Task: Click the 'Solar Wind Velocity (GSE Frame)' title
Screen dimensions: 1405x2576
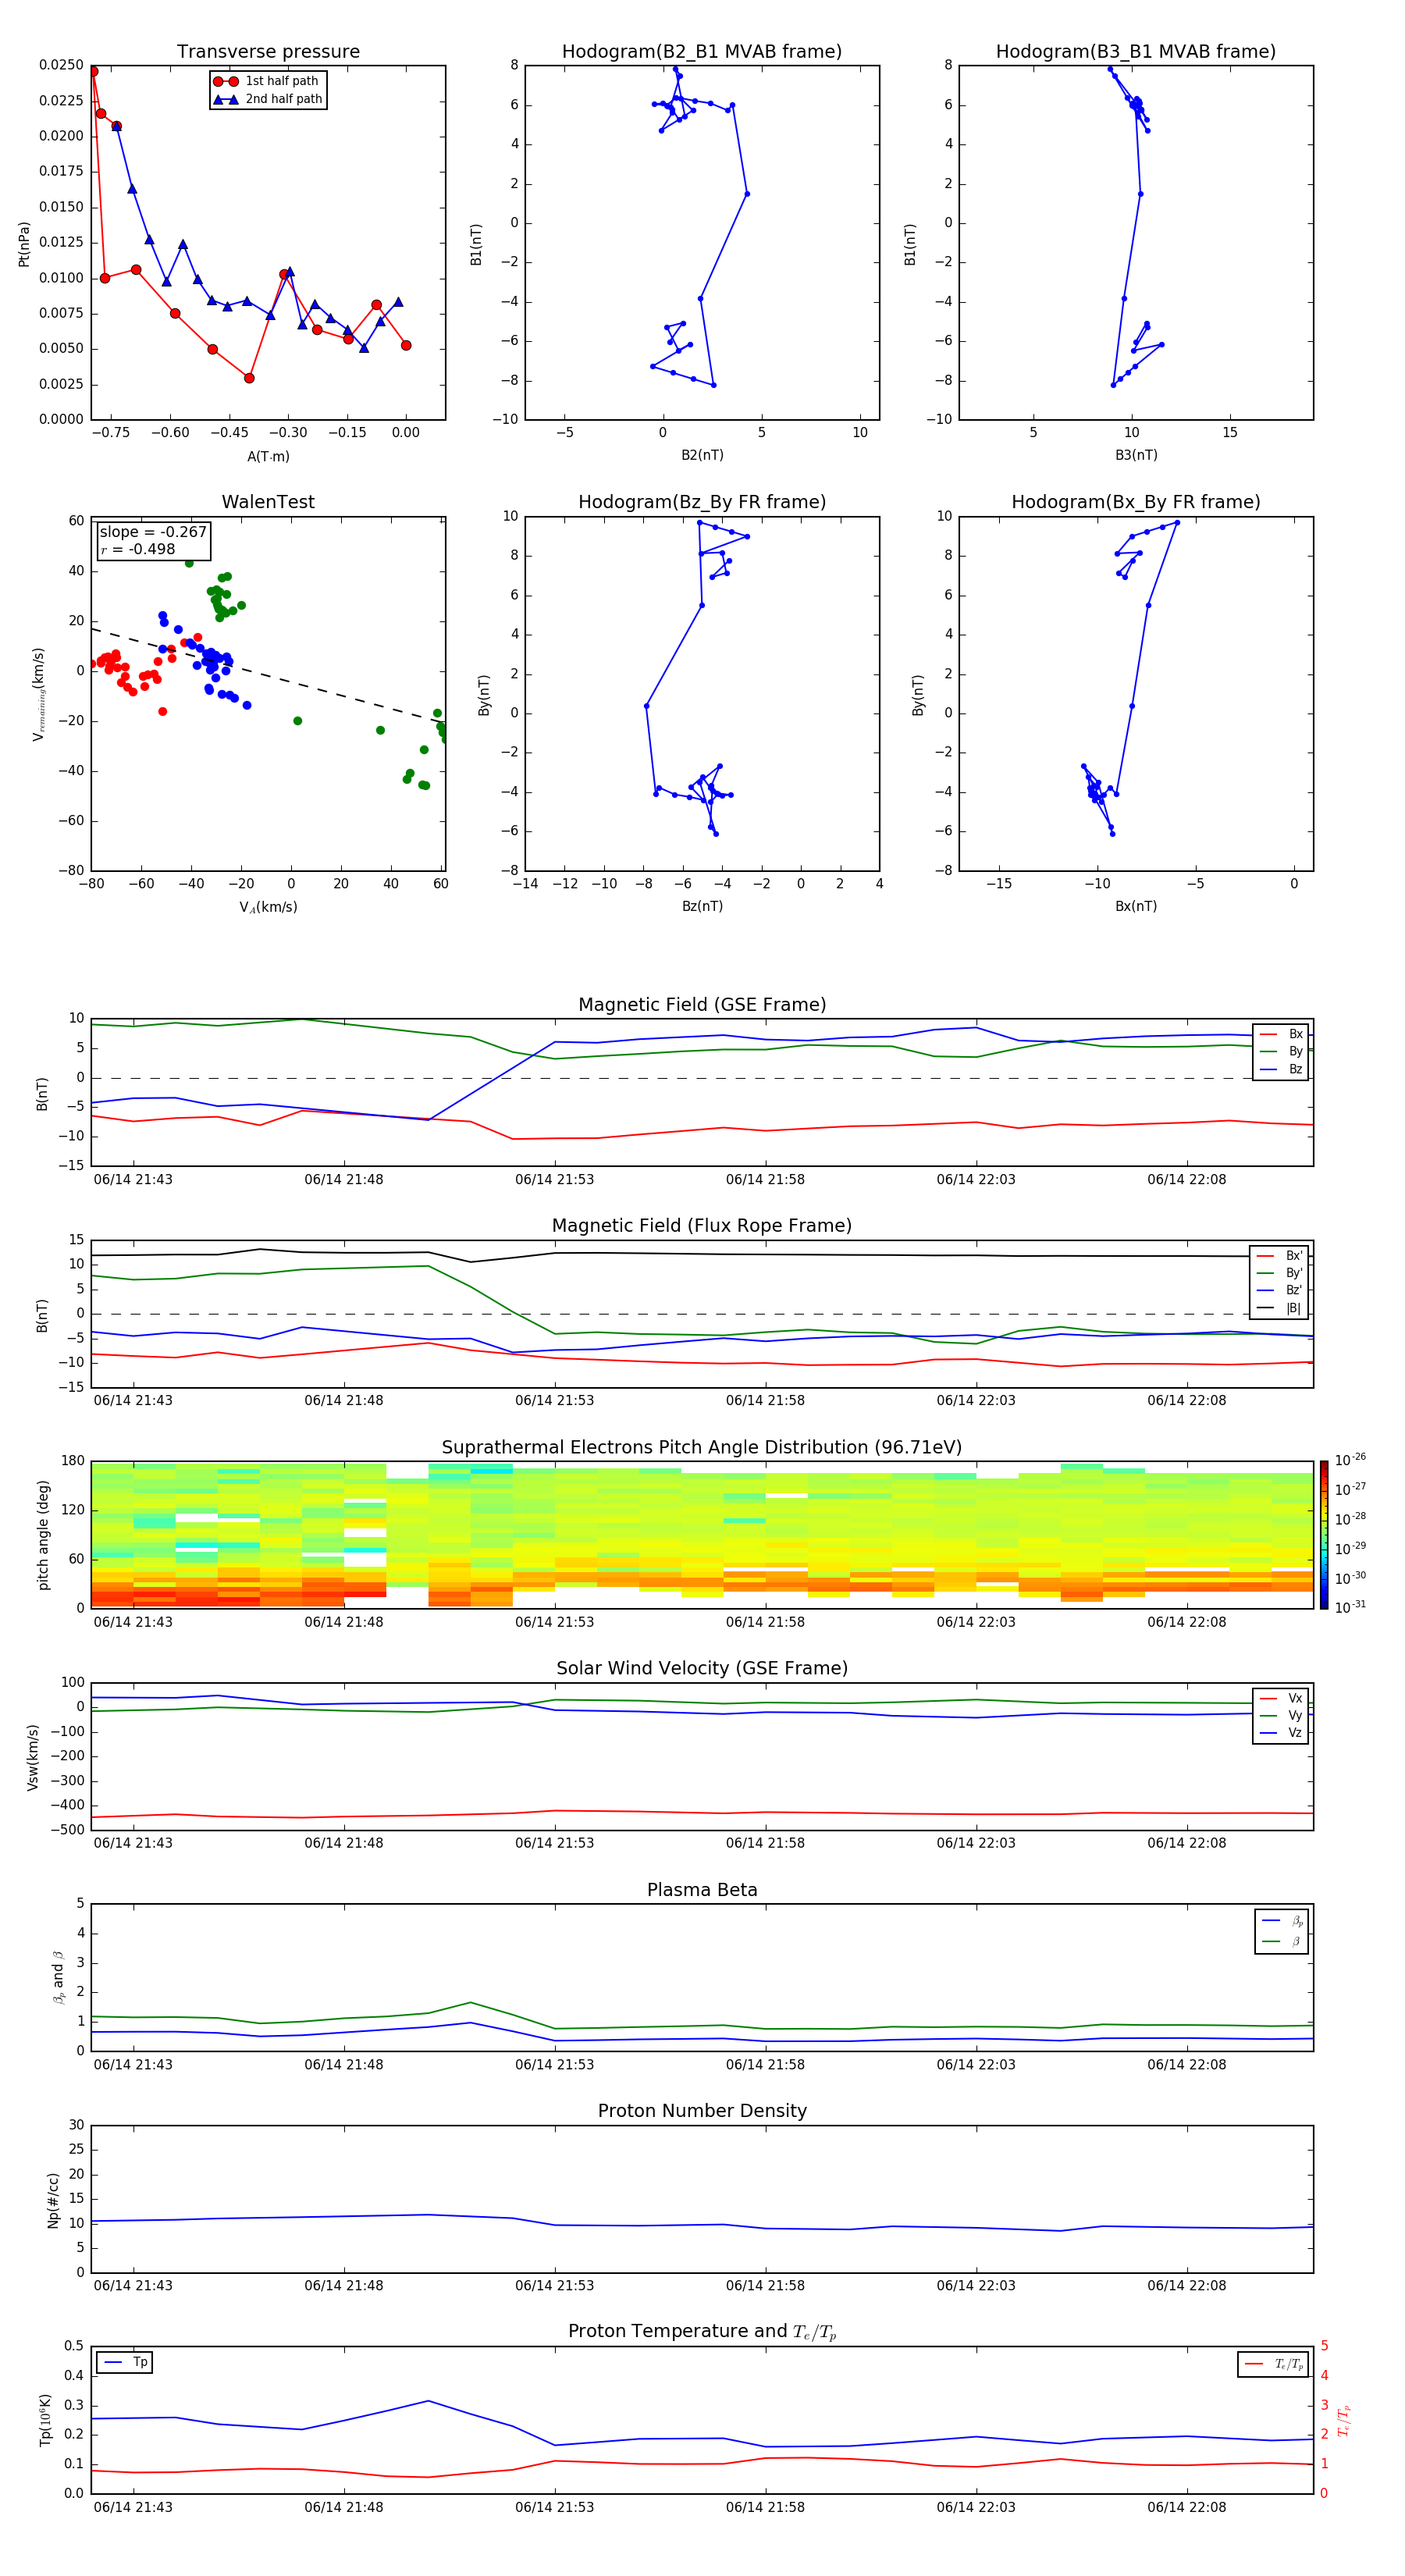Action: point(702,1668)
